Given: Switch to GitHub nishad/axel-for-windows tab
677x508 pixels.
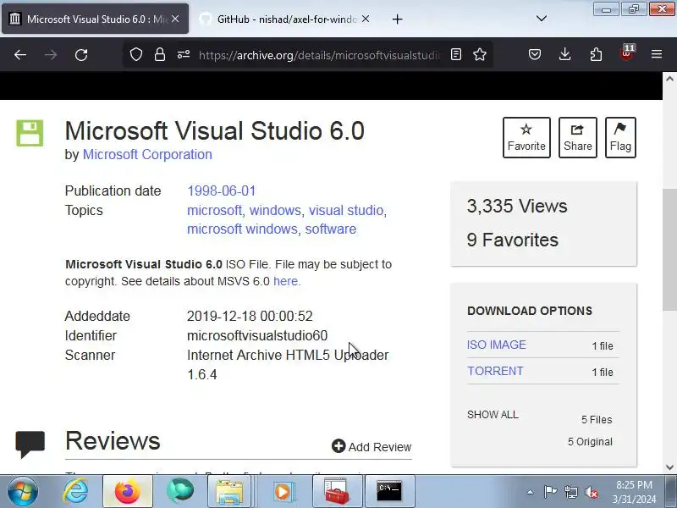Looking at the screenshot, I should coord(285,19).
